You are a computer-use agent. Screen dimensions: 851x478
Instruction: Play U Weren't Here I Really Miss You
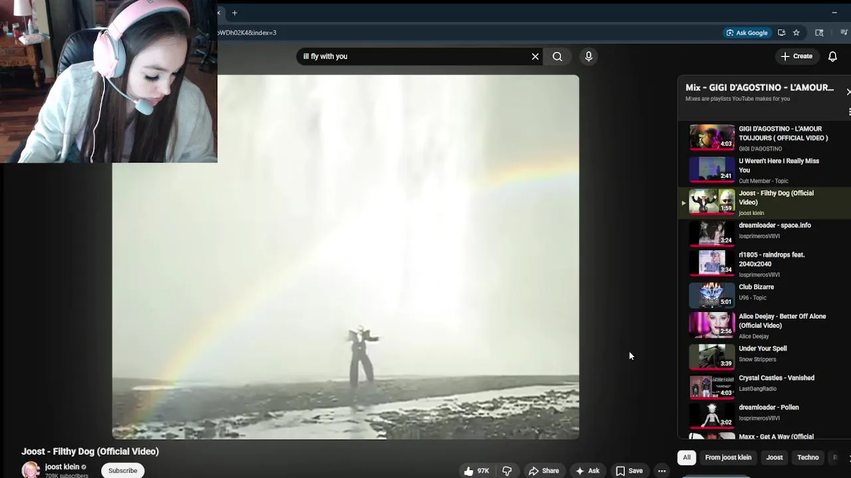tap(765, 171)
